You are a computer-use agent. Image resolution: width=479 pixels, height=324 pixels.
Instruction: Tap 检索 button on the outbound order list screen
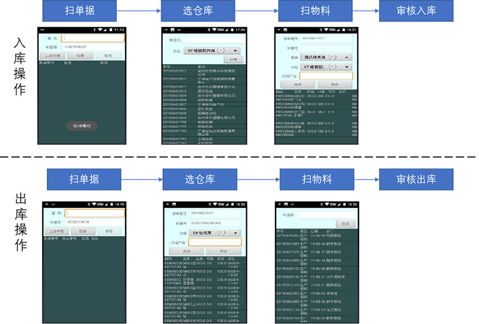tap(346, 224)
